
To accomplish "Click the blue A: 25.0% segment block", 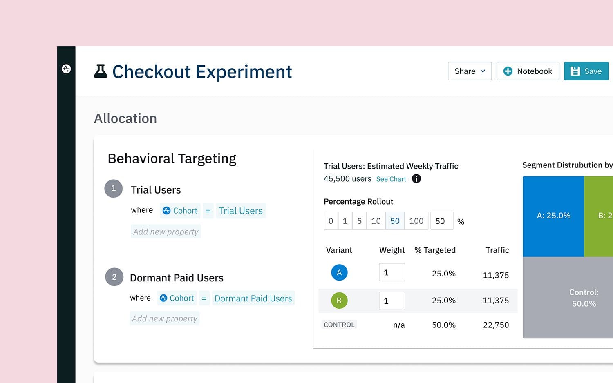I will (553, 216).
